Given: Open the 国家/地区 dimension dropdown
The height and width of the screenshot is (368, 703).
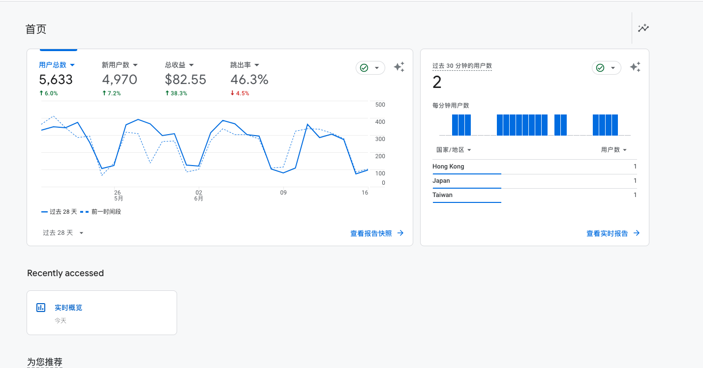Looking at the screenshot, I should 454,150.
